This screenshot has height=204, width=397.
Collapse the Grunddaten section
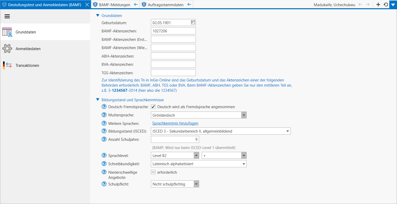click(98, 15)
